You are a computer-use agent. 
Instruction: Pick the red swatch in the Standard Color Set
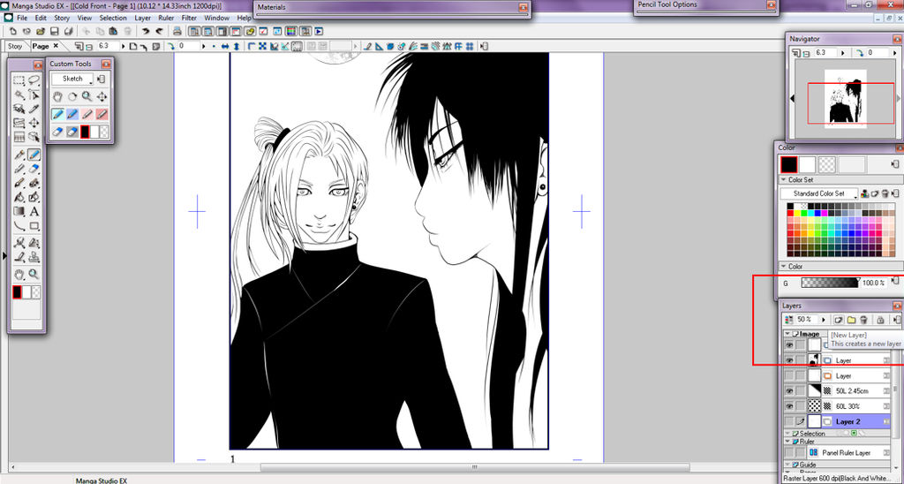pyautogui.click(x=791, y=214)
